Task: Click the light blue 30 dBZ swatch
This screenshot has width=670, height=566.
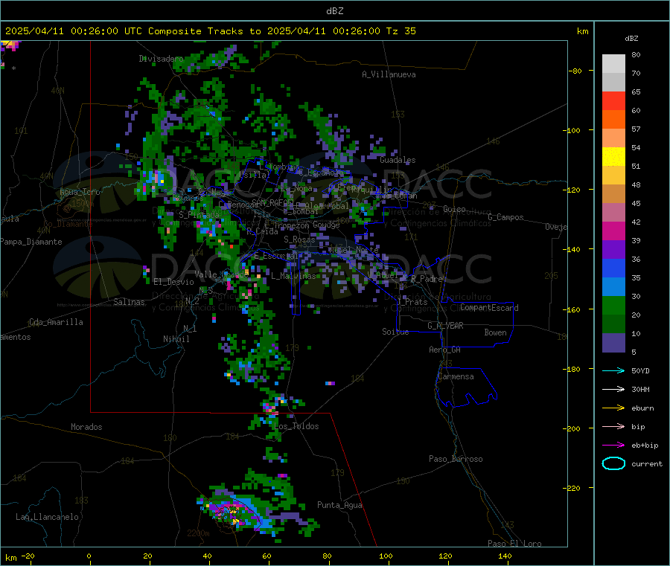Action: pyautogui.click(x=613, y=287)
